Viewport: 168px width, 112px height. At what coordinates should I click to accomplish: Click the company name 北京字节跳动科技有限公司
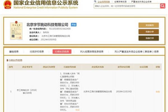point(47,25)
